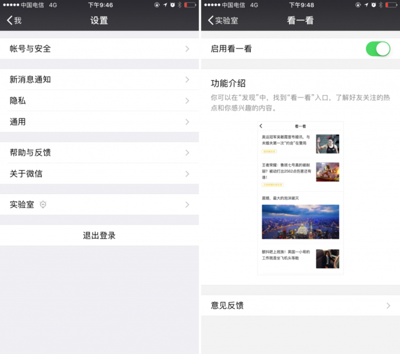Click rotation lock icon in left status bar
400x354 pixels.
click(157, 5)
